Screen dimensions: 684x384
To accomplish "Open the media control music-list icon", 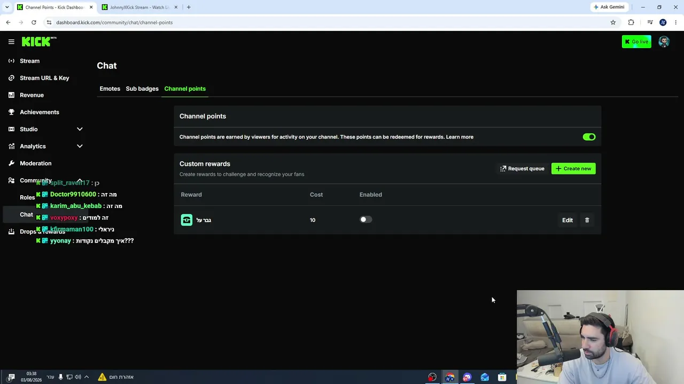I will (x=650, y=22).
